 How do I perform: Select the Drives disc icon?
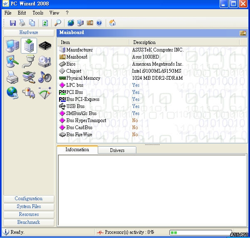(x=45, y=61)
